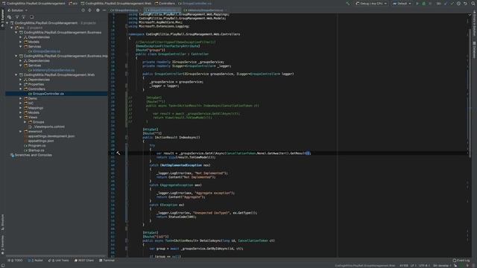Click the Stop icon in the run toolbar

pos(430,3)
